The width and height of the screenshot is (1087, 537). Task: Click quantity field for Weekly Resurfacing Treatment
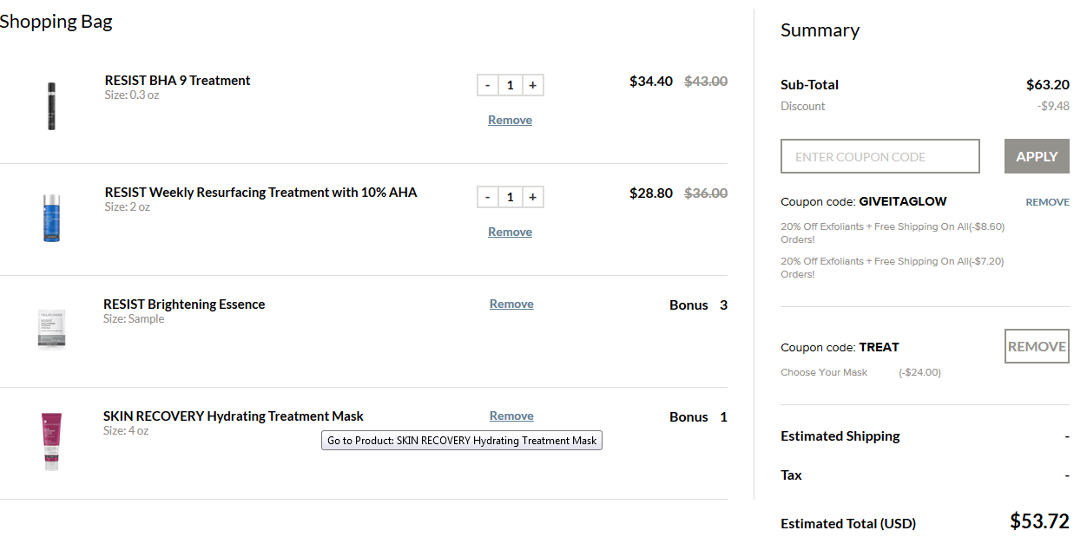(510, 197)
